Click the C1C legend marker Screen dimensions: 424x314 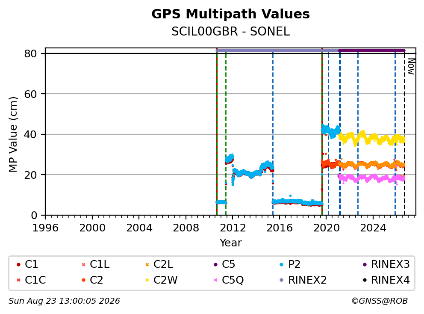click(x=19, y=280)
